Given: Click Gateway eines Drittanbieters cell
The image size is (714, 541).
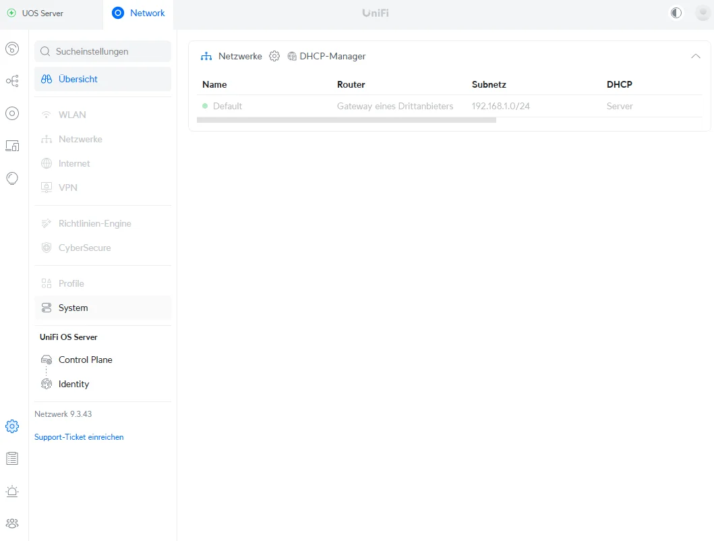Looking at the screenshot, I should [395, 106].
